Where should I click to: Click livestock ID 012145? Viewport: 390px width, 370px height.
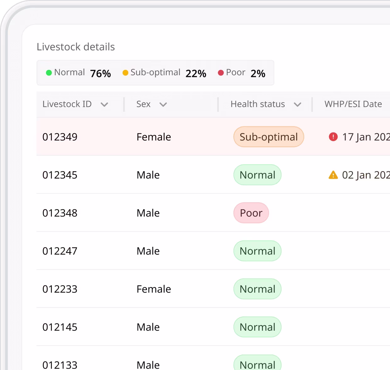(x=60, y=328)
